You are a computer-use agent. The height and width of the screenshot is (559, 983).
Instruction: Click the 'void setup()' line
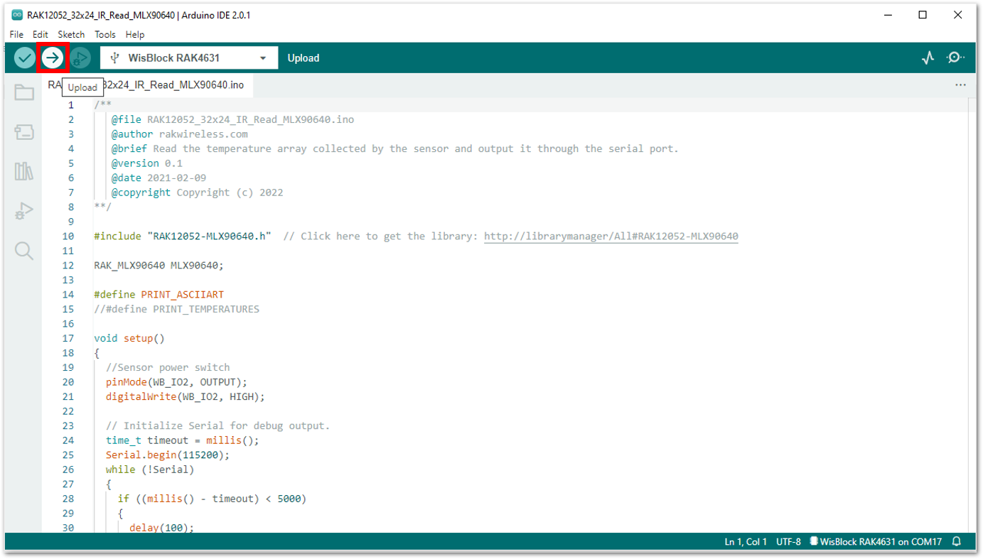(129, 338)
